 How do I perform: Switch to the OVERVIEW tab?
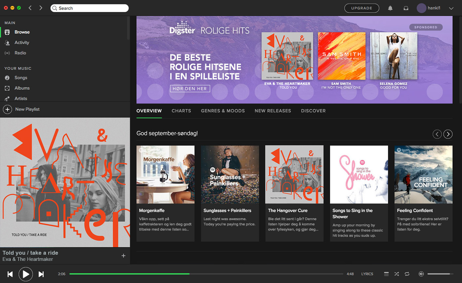tap(149, 111)
